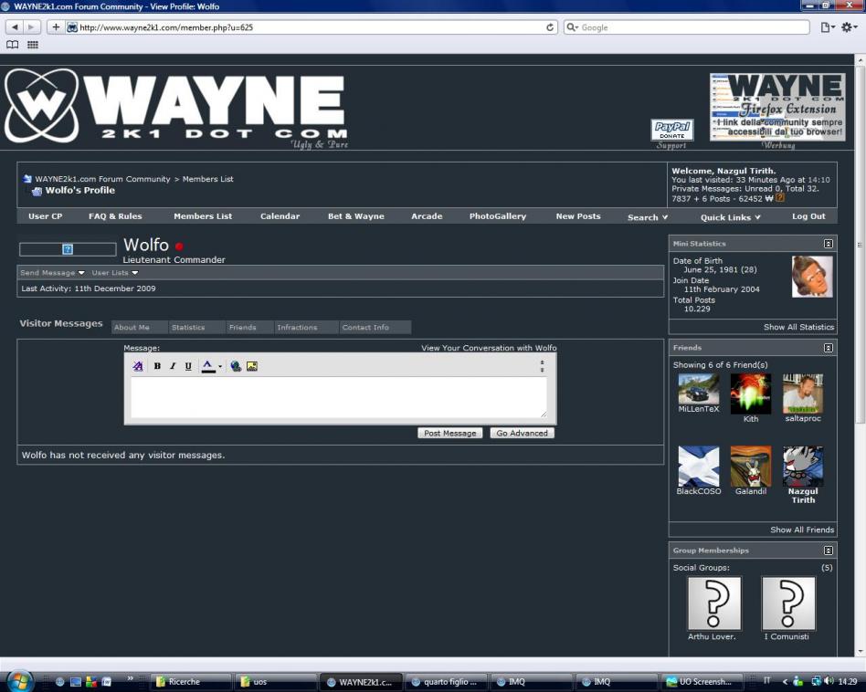This screenshot has height=692, width=866.
Task: Open friend Galandil's avatar
Action: click(751, 467)
